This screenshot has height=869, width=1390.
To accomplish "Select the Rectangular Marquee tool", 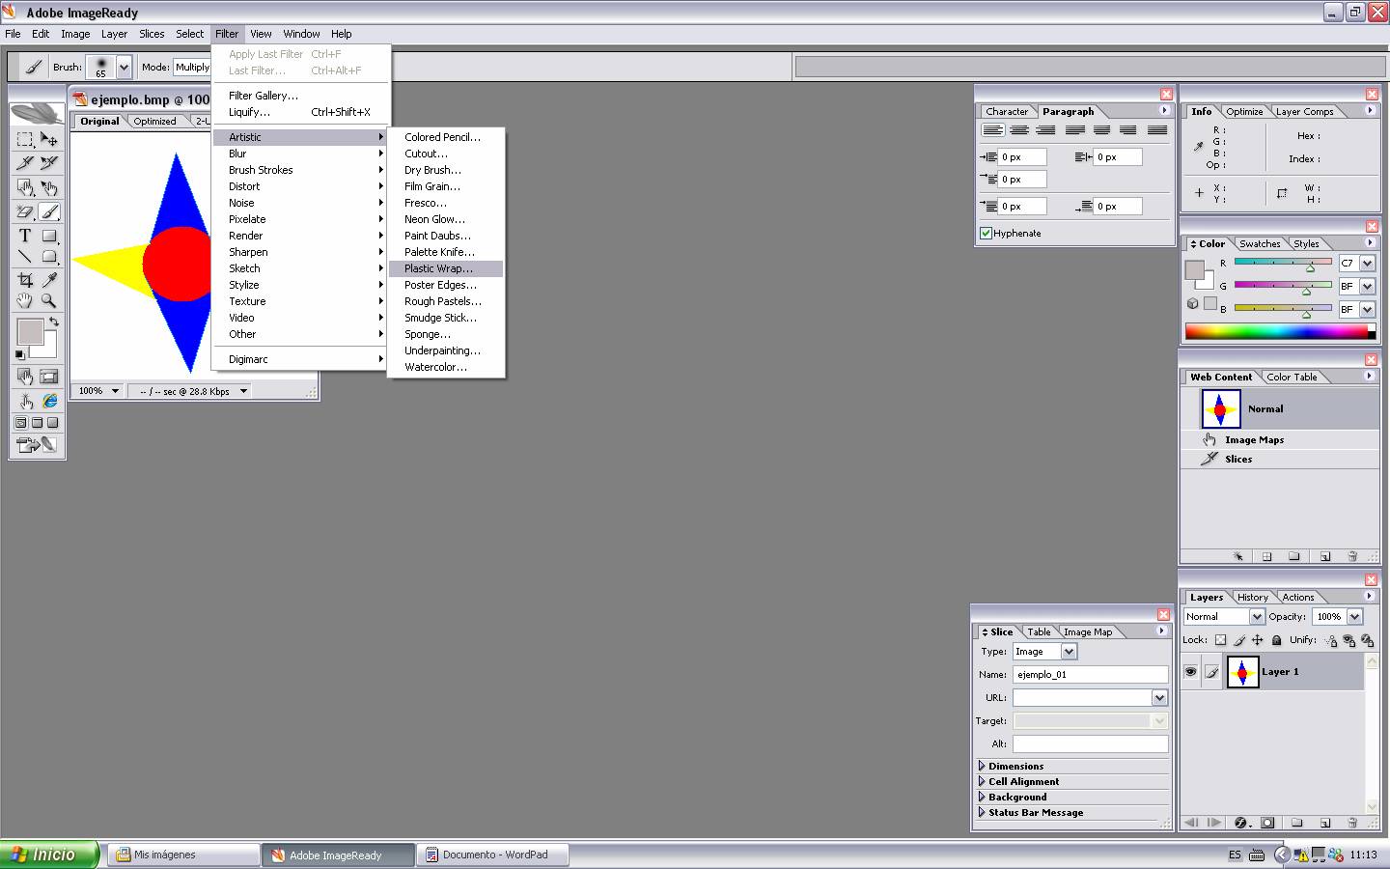I will [25, 139].
